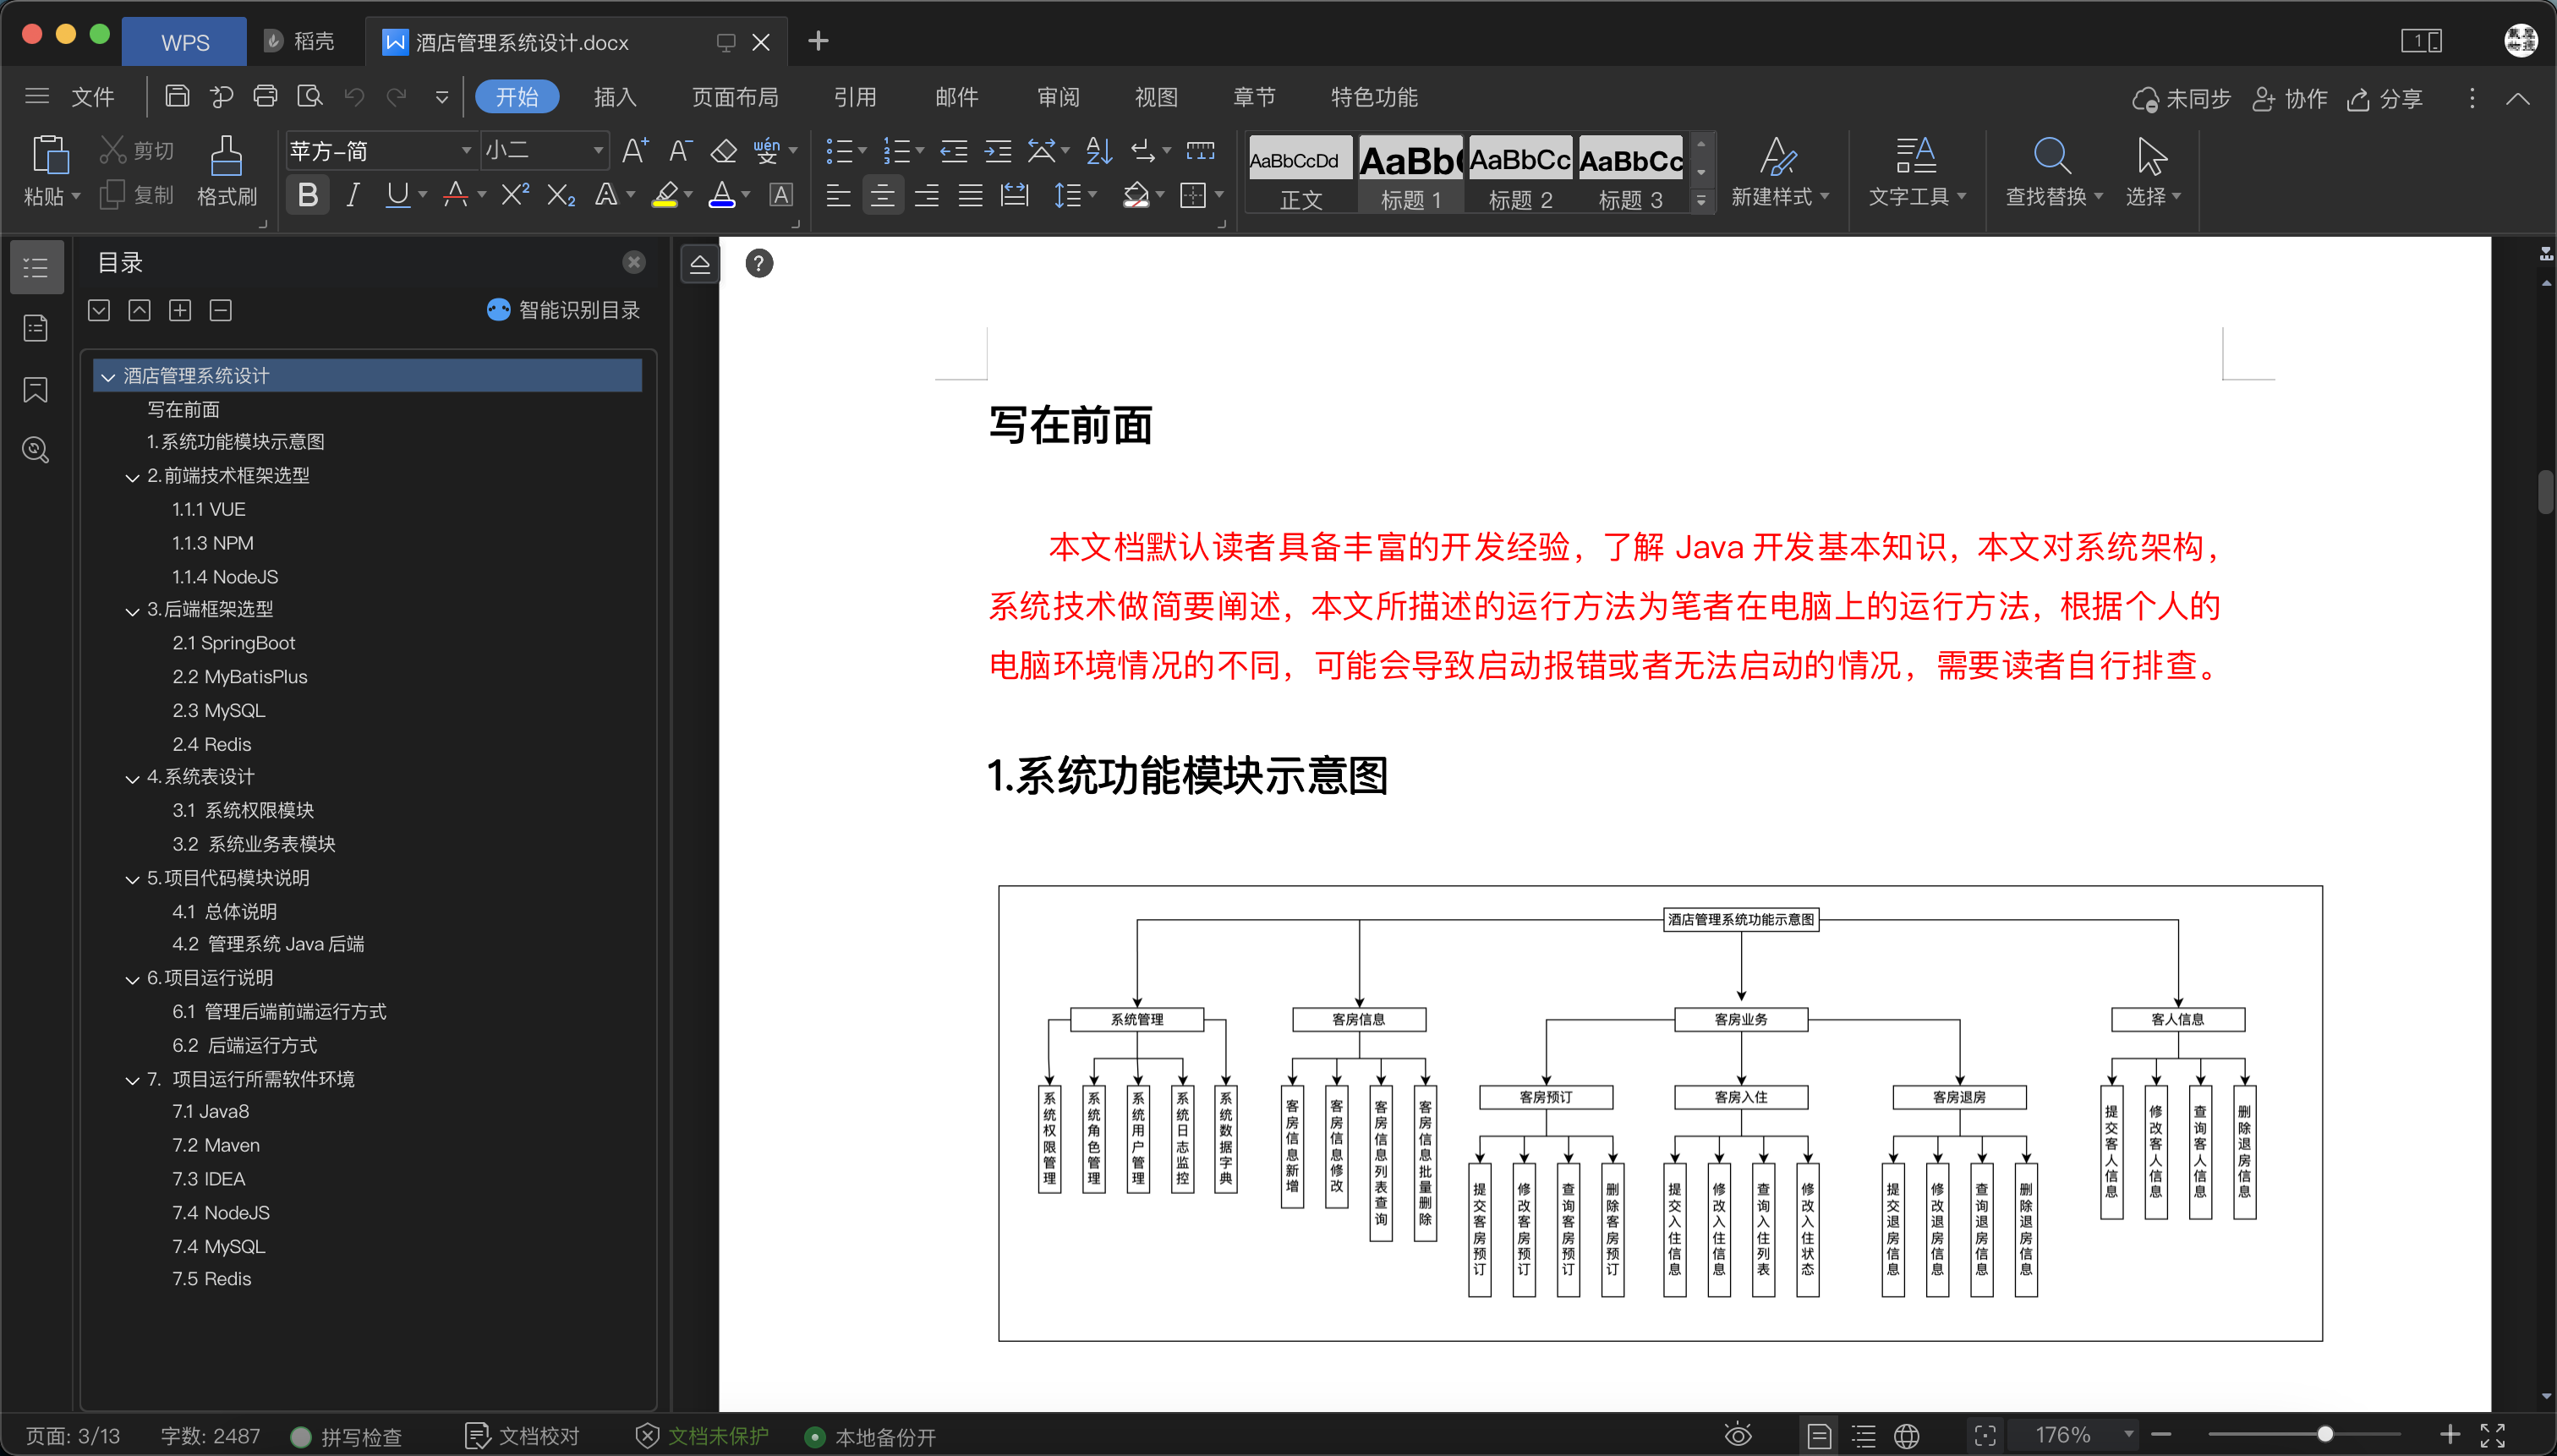Click the Print icon in quick toolbar
2557x1456 pixels.
coord(265,97)
